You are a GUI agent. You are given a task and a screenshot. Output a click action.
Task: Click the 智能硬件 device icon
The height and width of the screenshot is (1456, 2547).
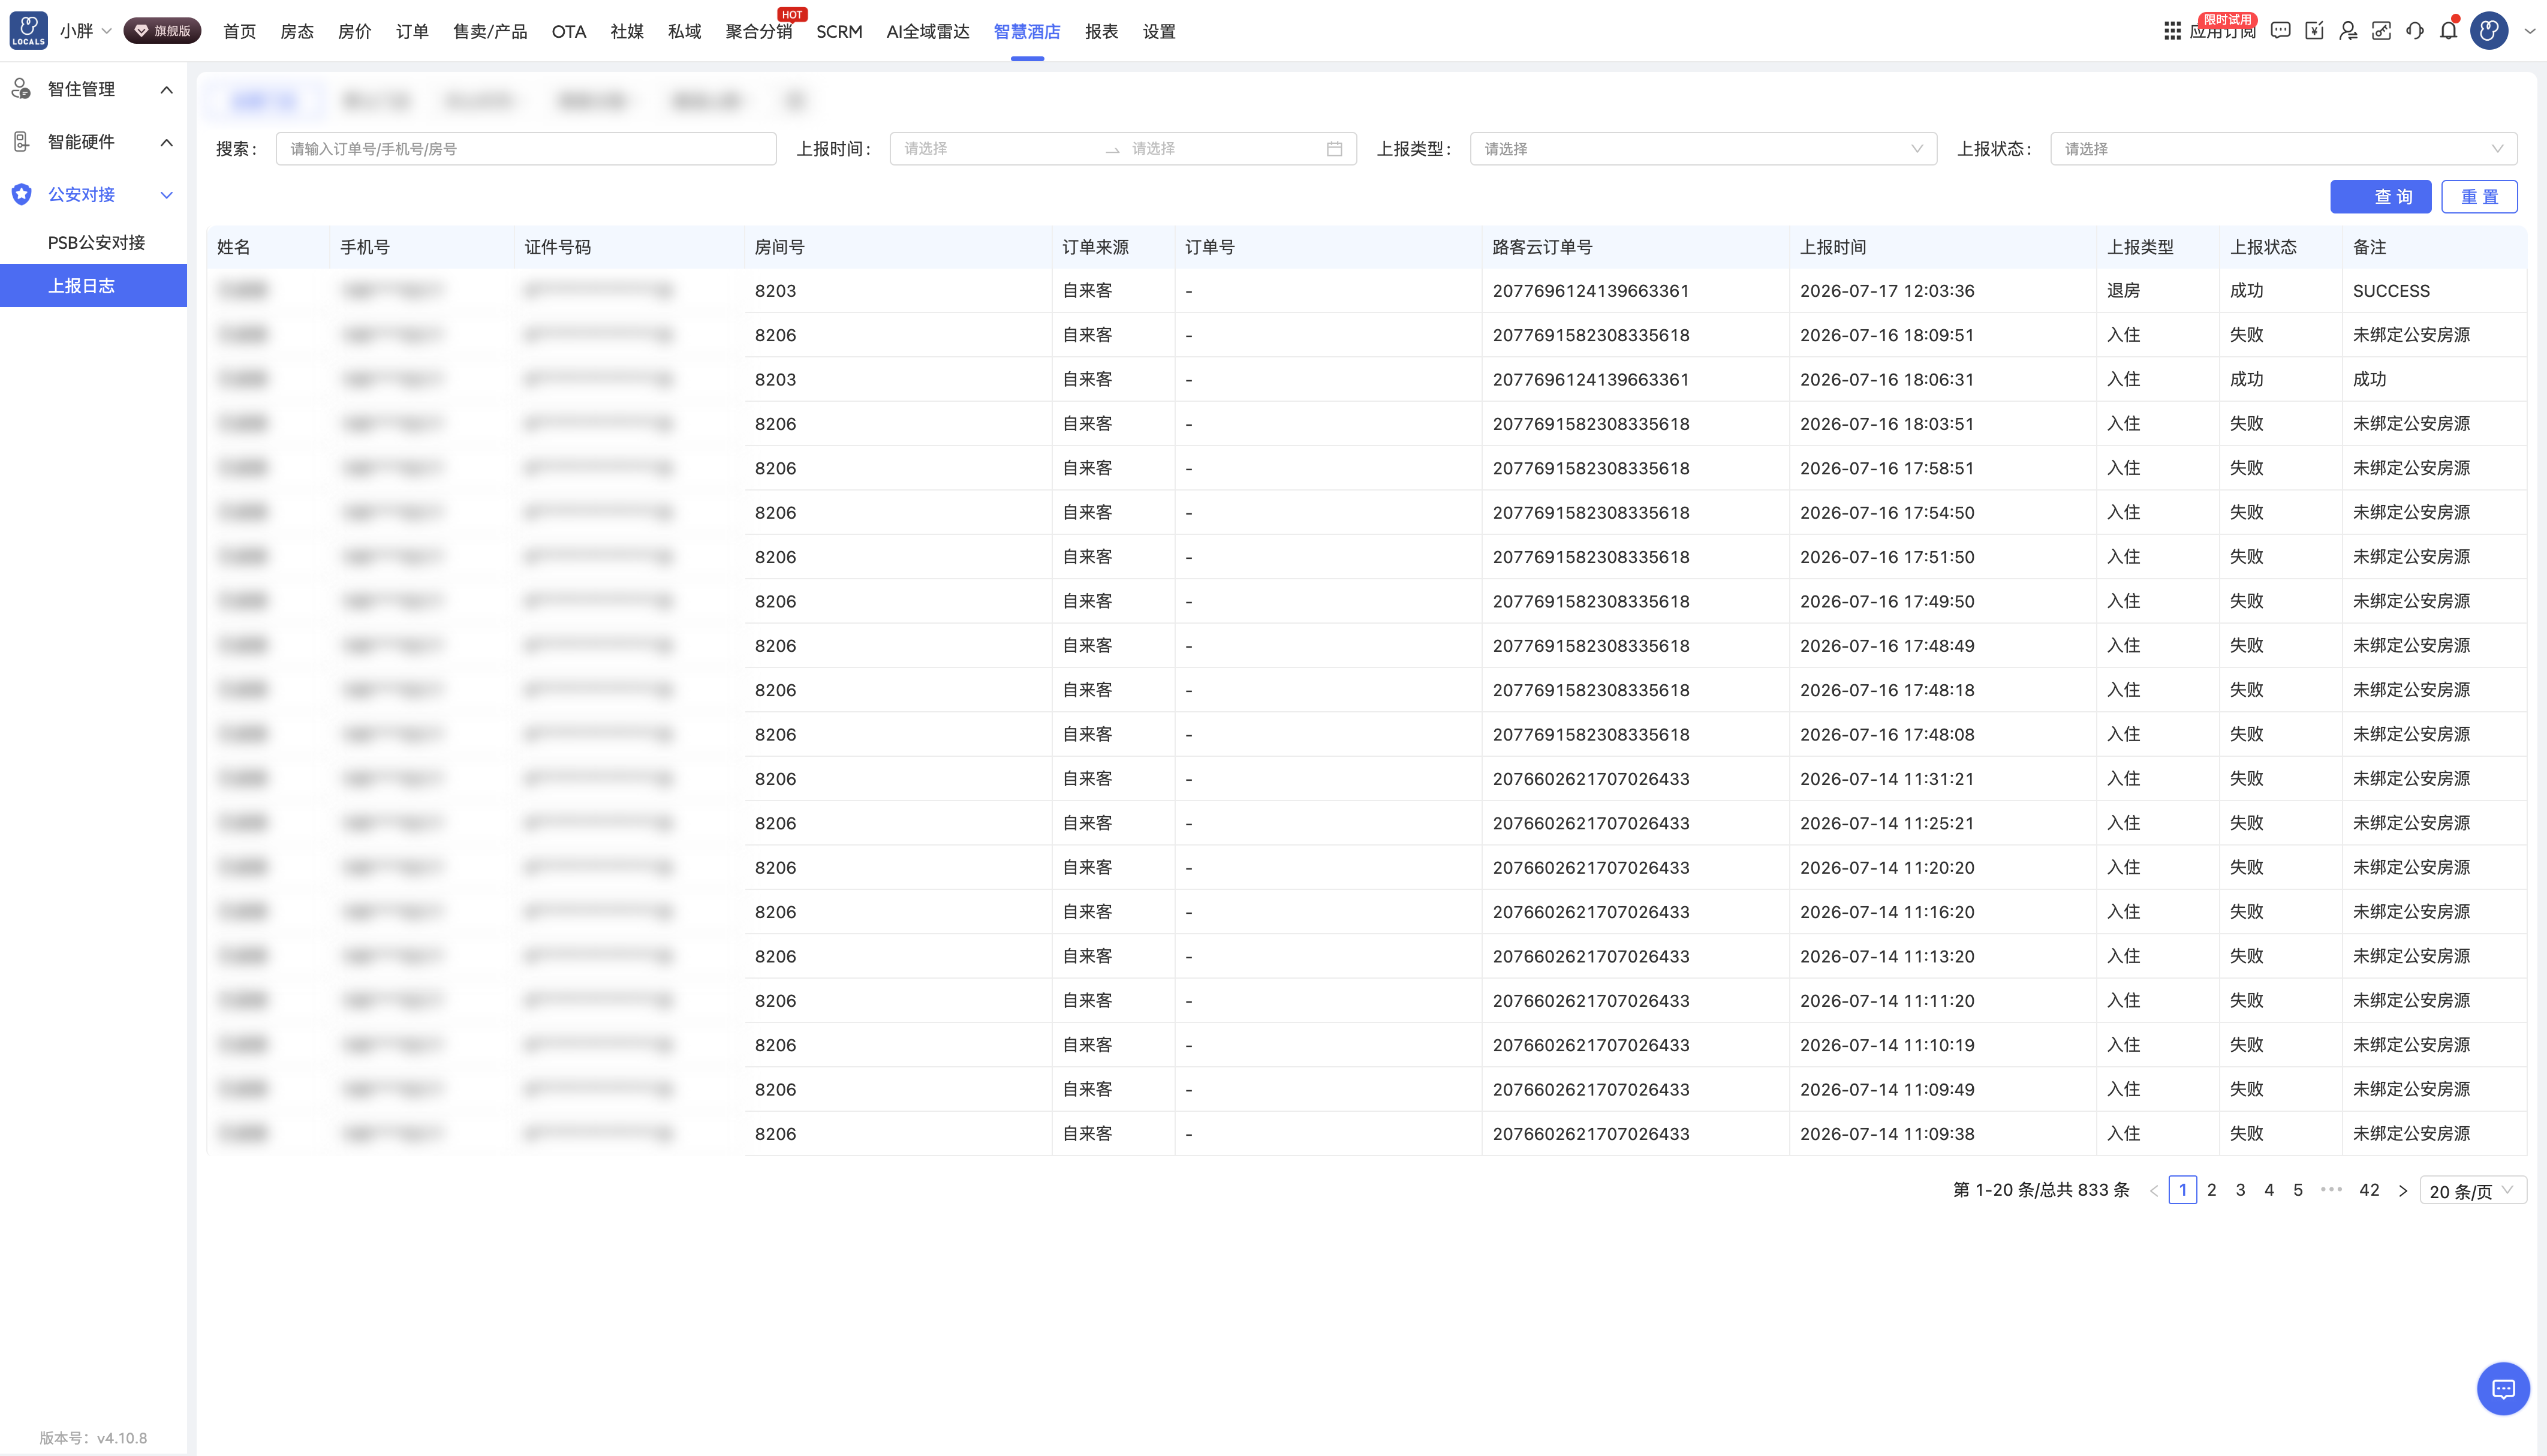[x=21, y=142]
